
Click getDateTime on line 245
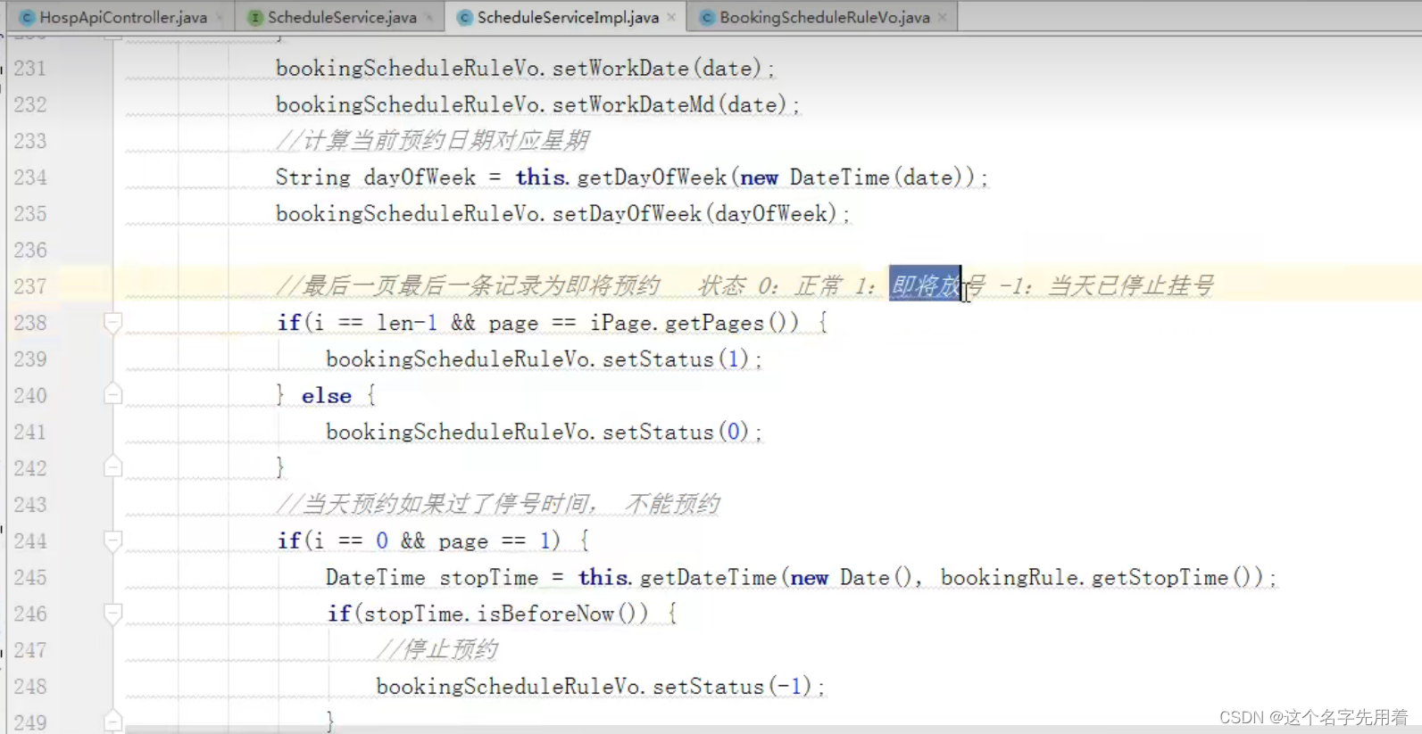pyautogui.click(x=708, y=578)
